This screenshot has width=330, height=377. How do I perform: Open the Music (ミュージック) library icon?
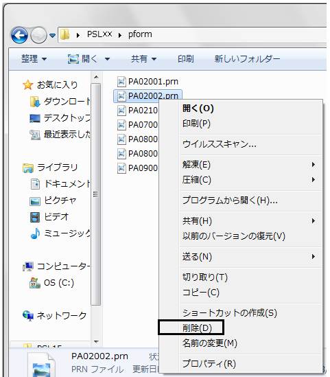coord(35,233)
